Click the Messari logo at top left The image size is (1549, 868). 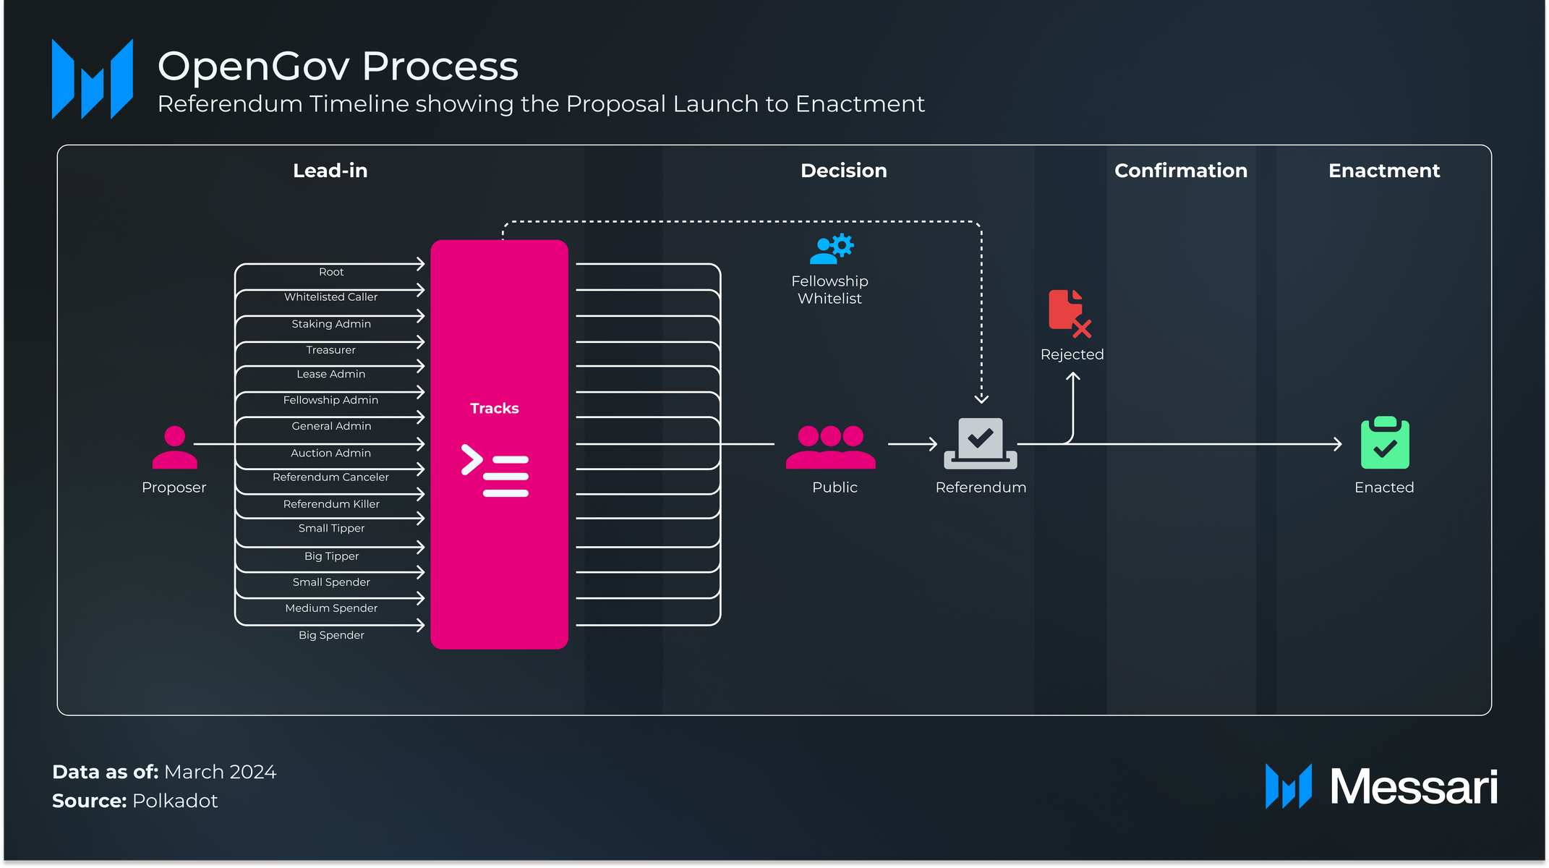tap(93, 79)
